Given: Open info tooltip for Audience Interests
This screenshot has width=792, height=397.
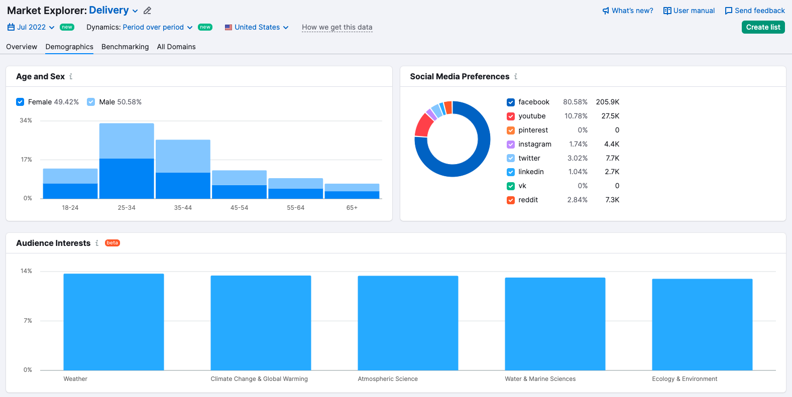Looking at the screenshot, I should (97, 243).
